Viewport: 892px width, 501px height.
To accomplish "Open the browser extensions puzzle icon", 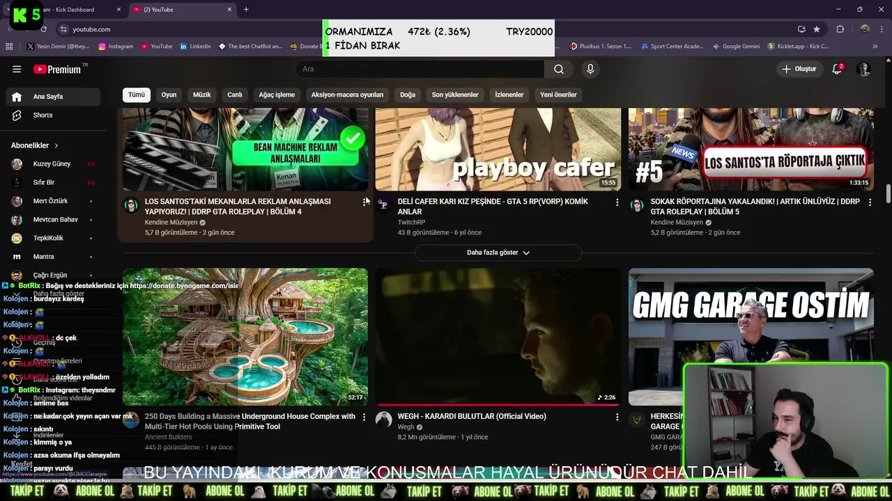I will [840, 29].
